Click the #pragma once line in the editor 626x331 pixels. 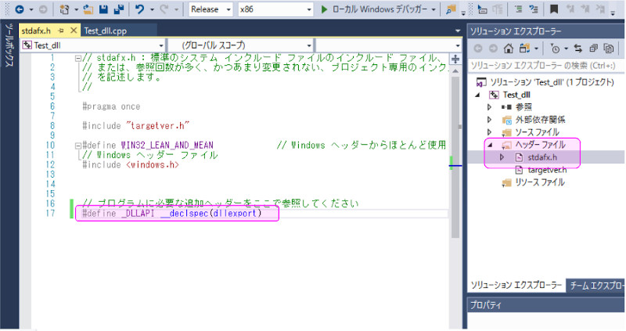111,106
